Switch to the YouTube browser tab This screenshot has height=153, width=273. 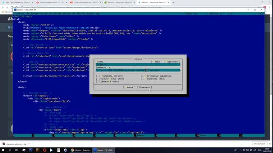point(85,3)
